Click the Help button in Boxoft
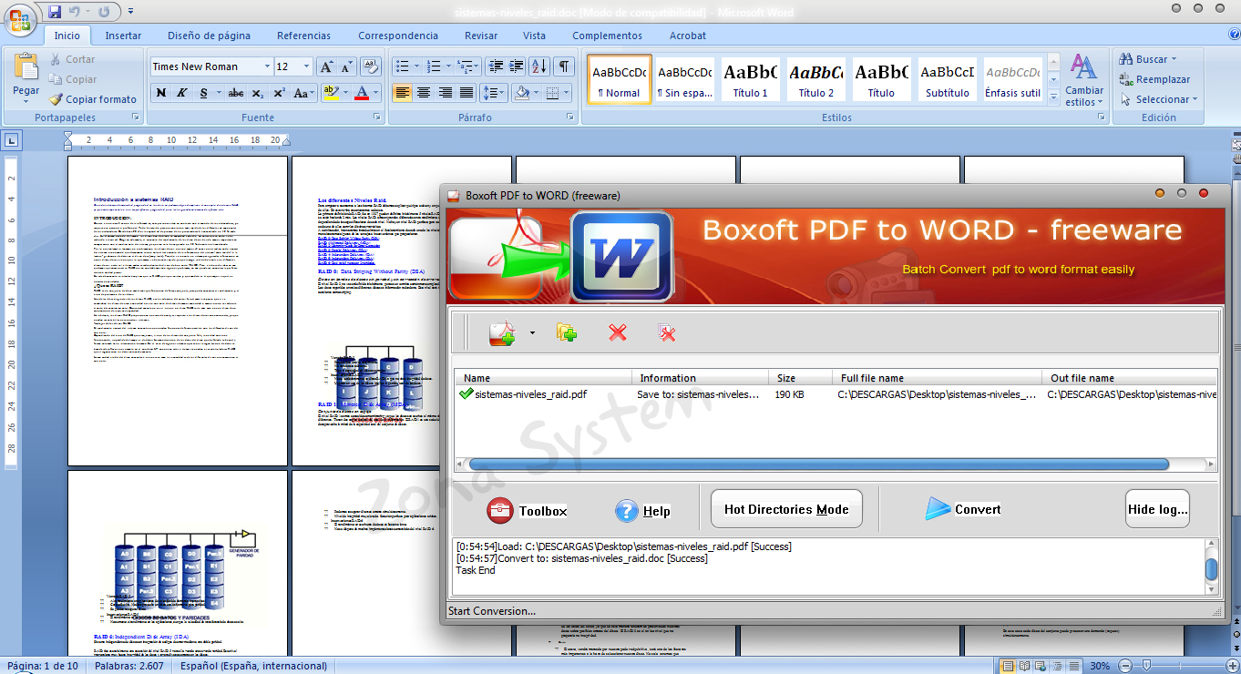 point(642,511)
